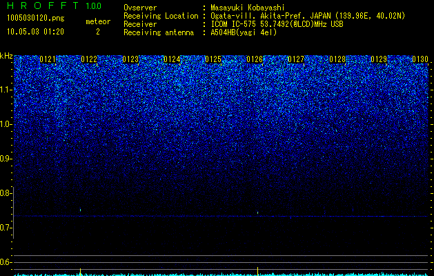Click the 1.1 kHz axis label
This screenshot has width=434, height=276.
tap(6, 90)
